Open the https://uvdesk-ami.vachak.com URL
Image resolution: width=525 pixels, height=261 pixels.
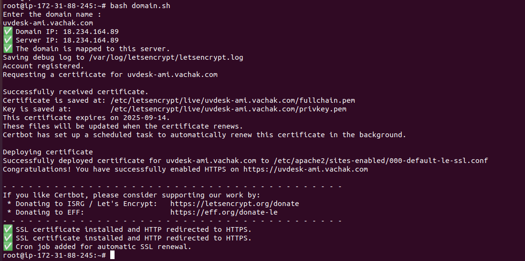pos(305,169)
